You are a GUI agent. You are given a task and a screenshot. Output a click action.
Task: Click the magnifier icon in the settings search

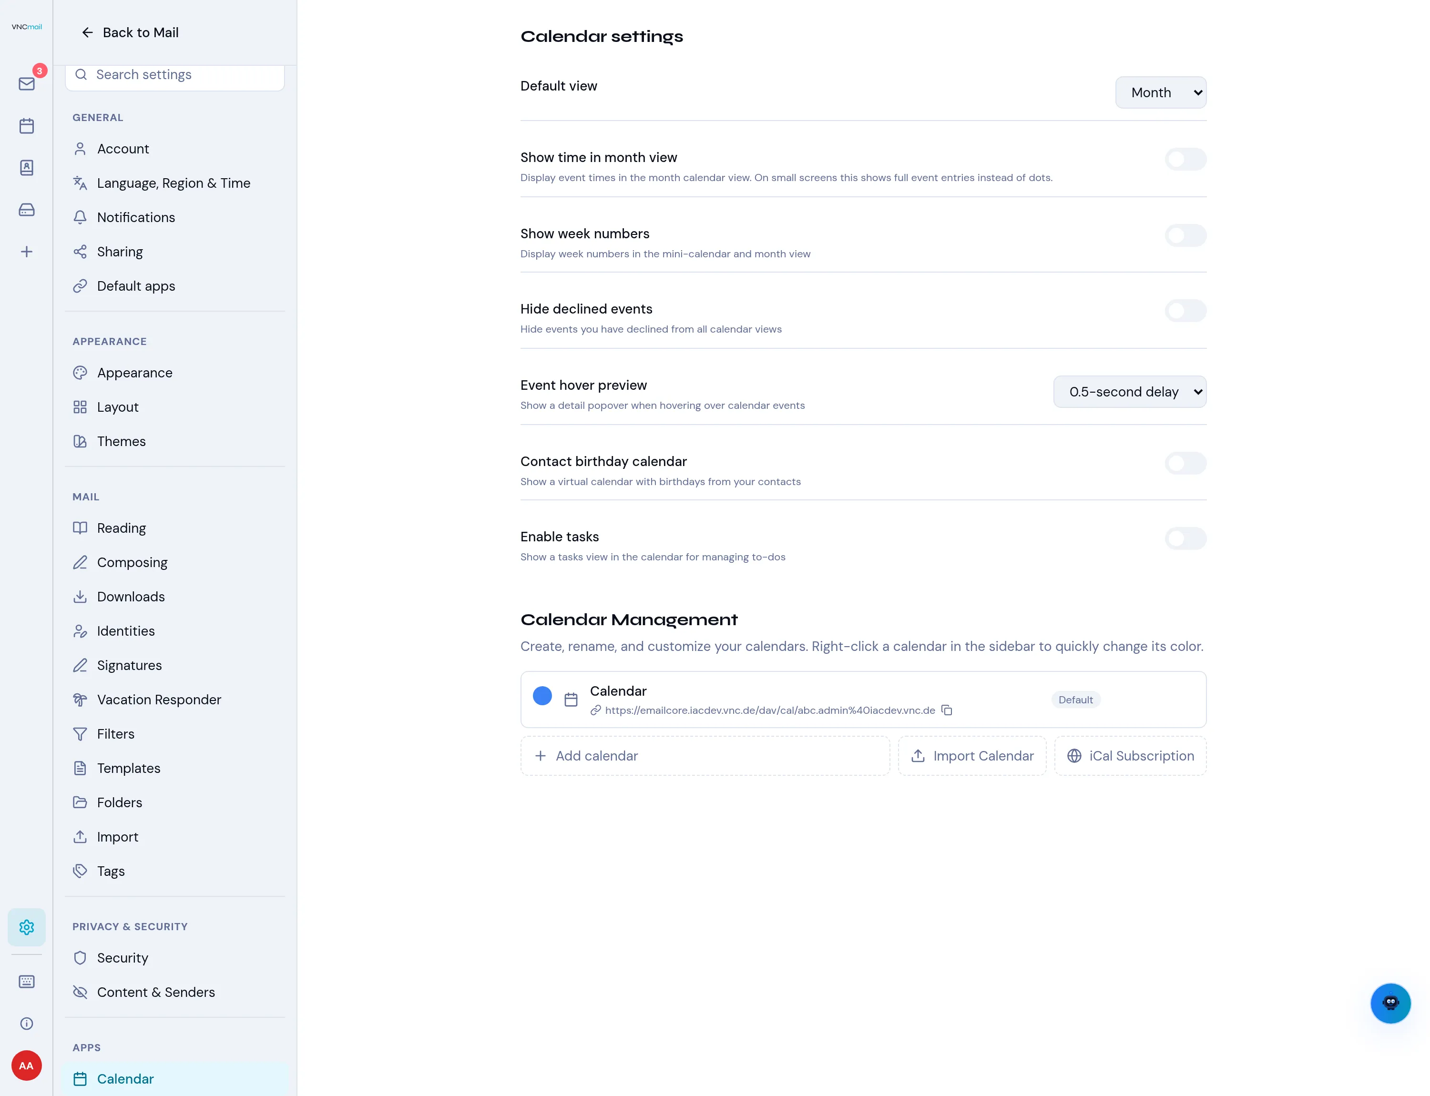pyautogui.click(x=81, y=74)
